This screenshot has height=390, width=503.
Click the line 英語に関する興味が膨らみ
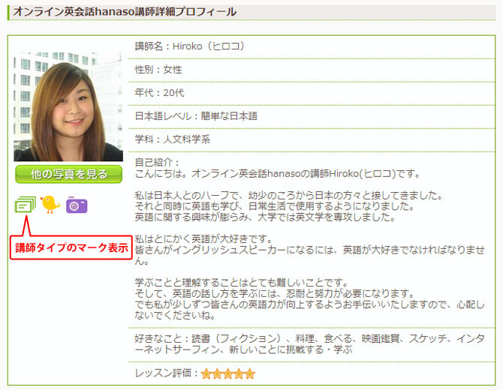265,217
